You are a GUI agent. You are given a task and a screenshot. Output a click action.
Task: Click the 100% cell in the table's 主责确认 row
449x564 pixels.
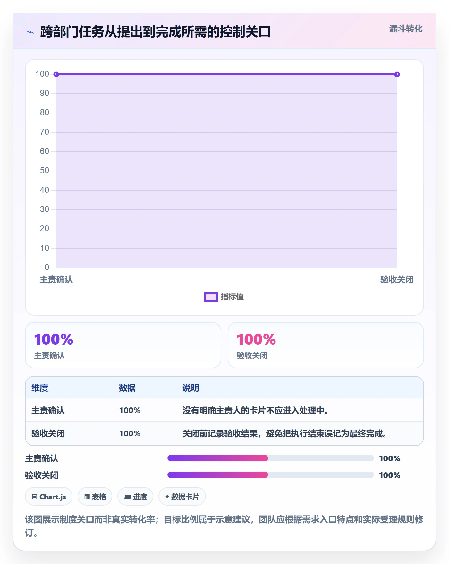(130, 411)
